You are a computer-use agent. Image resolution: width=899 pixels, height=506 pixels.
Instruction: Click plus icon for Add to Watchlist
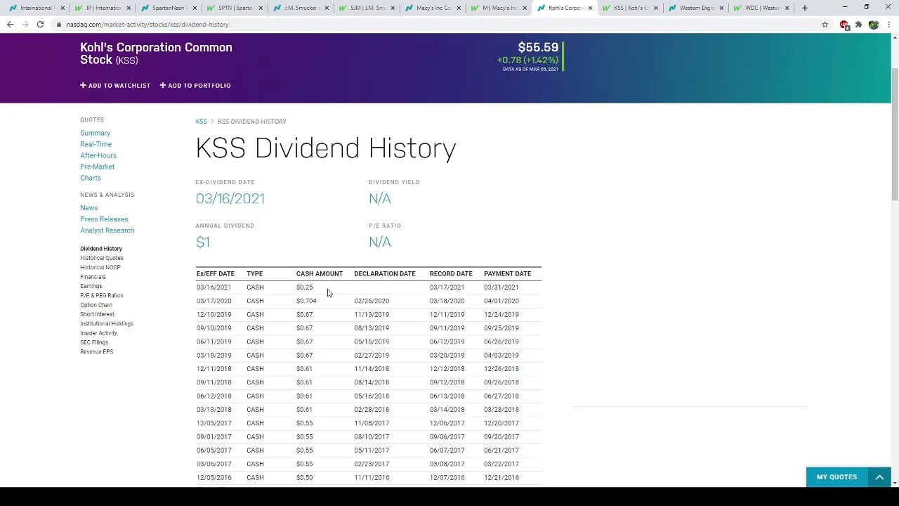(83, 85)
